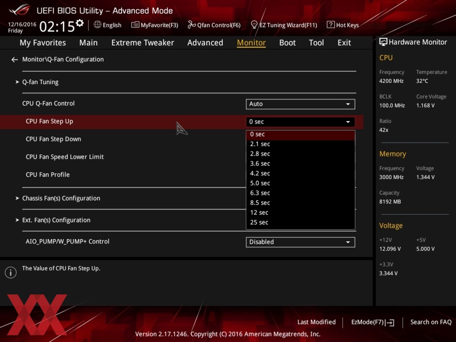
Task: Click the Memory 3000 MHz frequency value
Action: [391, 177]
